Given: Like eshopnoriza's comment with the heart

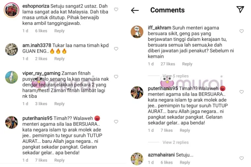Looking at the screenshot, I should pos(116,10).
